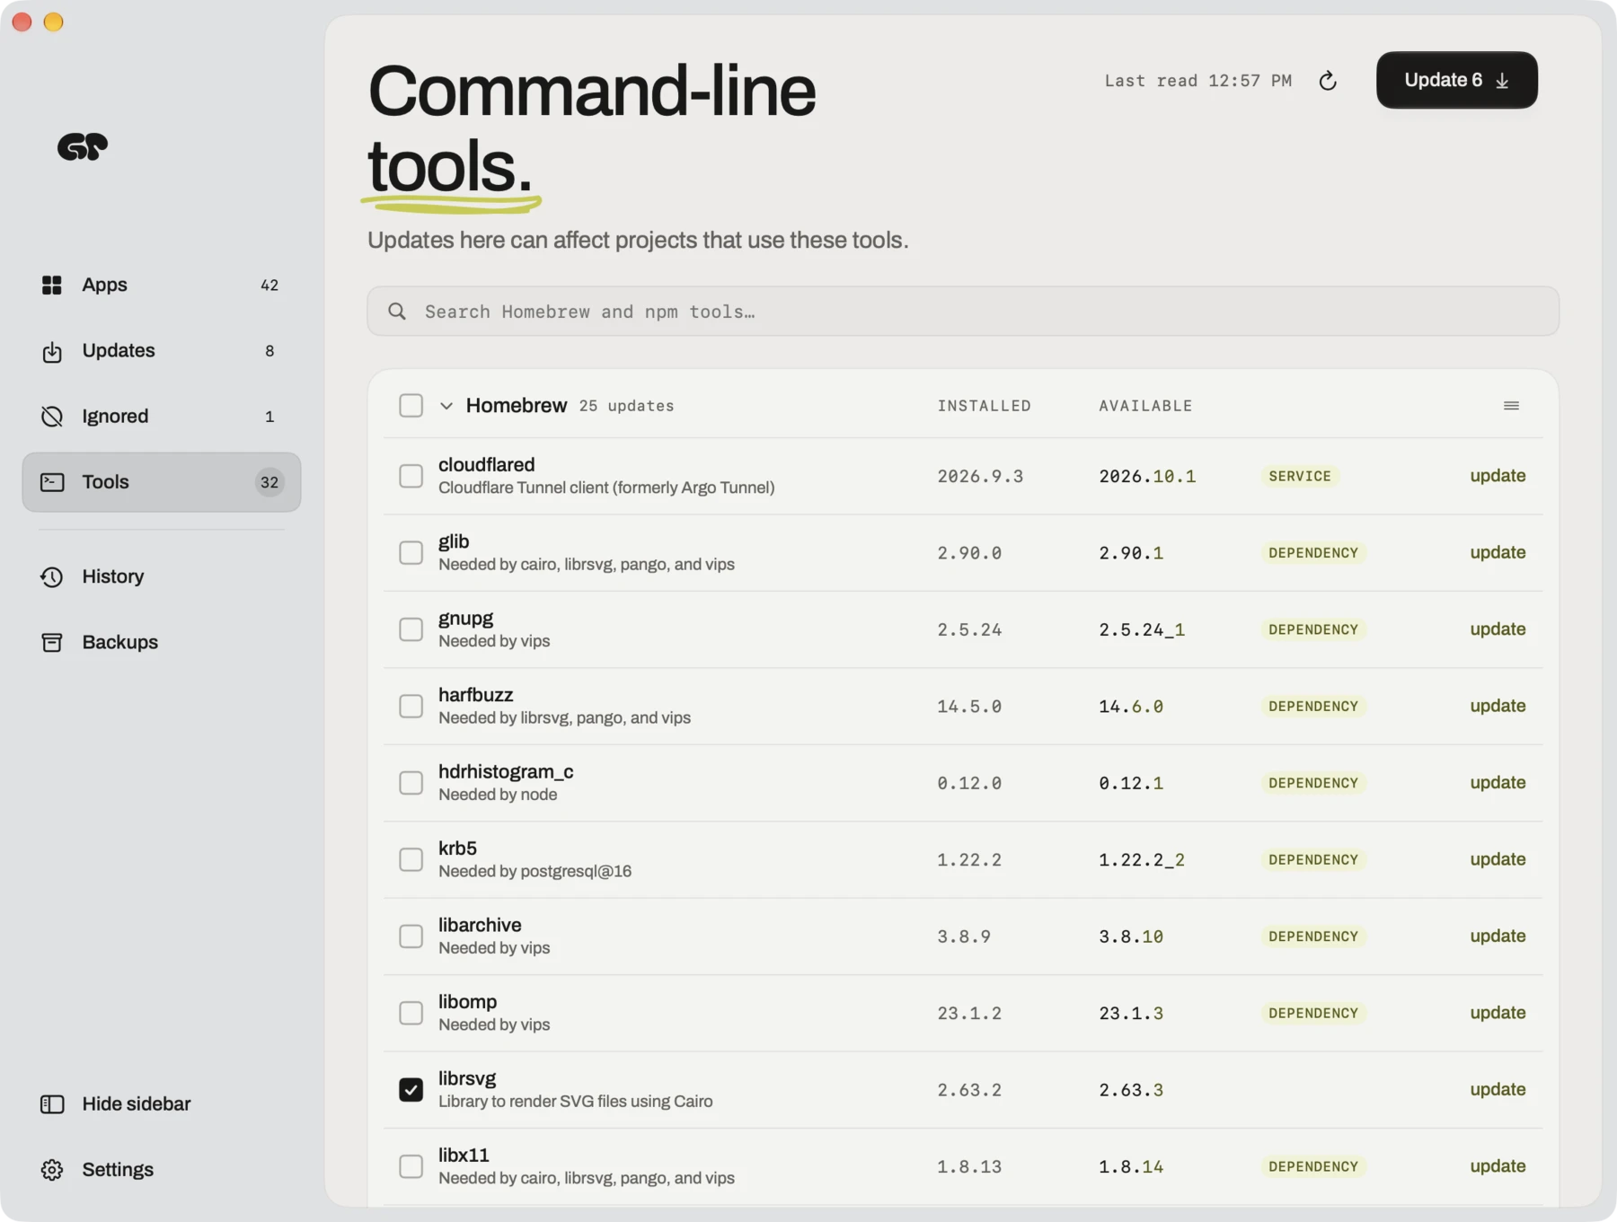The width and height of the screenshot is (1617, 1222).
Task: Uncheck the librsvg checkbox
Action: (x=411, y=1089)
